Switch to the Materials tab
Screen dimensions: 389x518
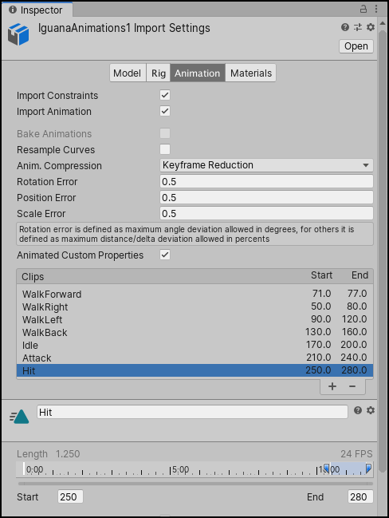(x=251, y=73)
